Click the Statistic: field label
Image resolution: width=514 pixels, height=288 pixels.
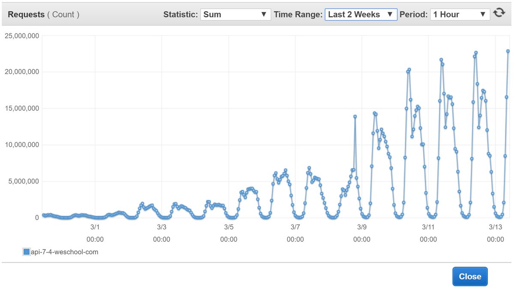coord(180,14)
